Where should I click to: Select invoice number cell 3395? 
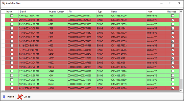57,33
